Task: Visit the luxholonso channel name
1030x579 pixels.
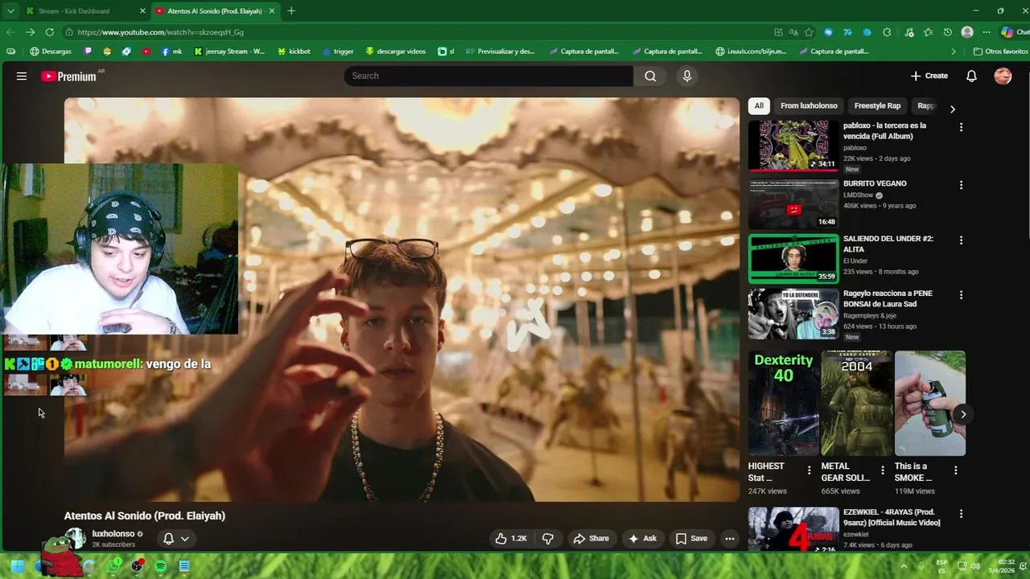Action: pyautogui.click(x=113, y=534)
